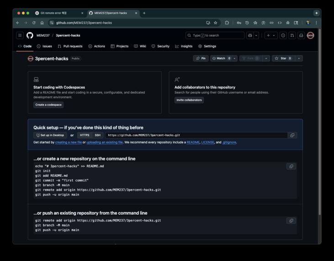Open the Security tab
334x261 pixels.
[161, 46]
